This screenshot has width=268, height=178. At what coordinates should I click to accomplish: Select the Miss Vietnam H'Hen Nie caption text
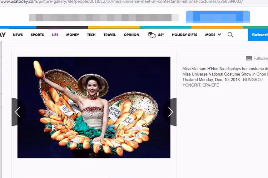[225, 74]
